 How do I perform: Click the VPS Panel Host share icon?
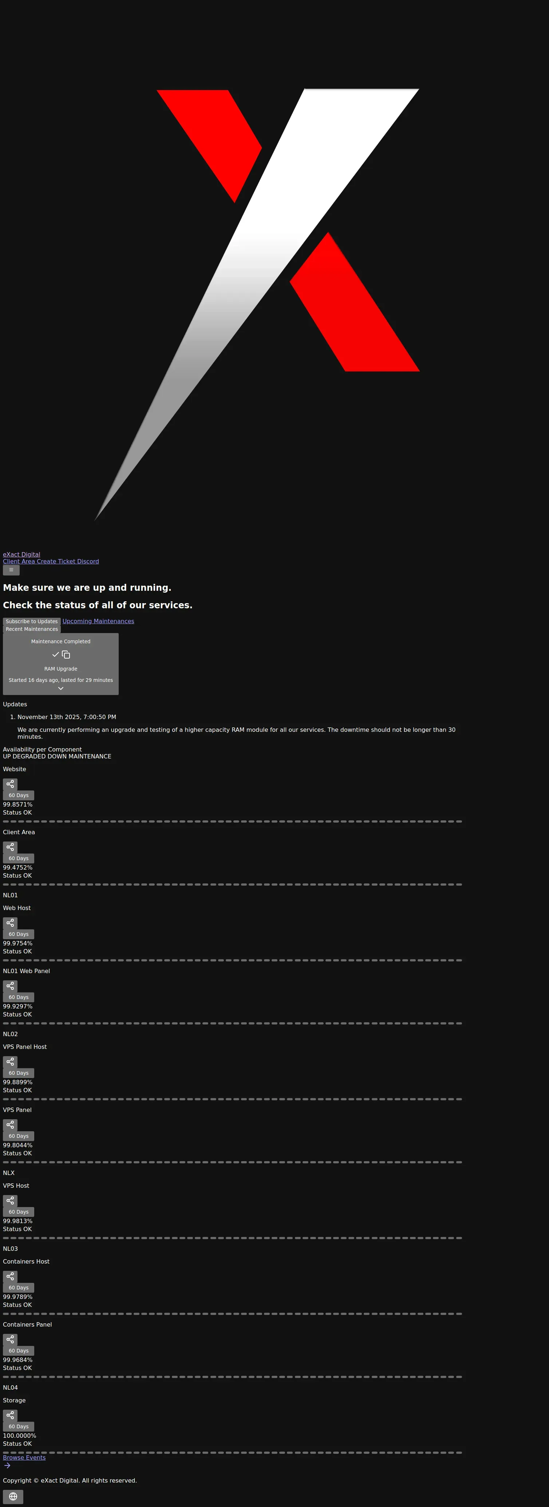pos(10,1062)
